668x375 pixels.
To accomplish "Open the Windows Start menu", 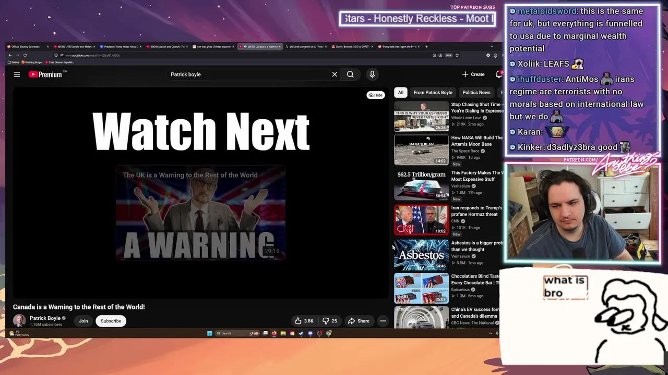I will click(210, 333).
